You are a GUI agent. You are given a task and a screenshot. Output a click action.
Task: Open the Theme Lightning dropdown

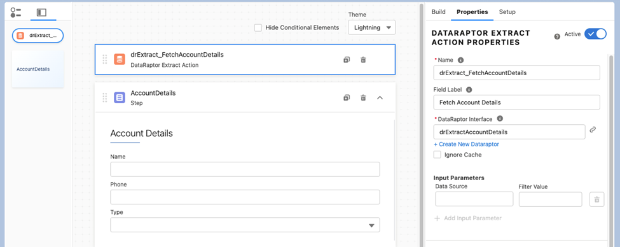tap(372, 28)
